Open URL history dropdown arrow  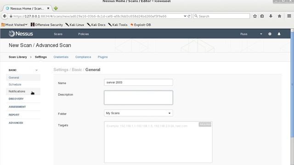click(x=185, y=16)
